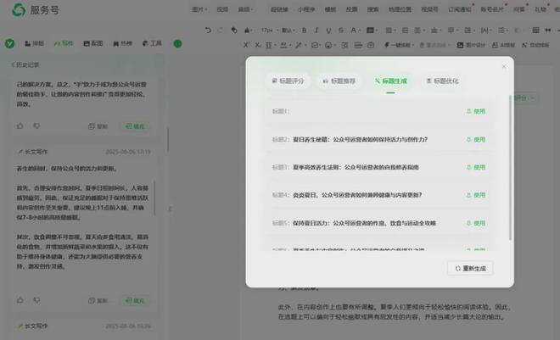Open the font color A dropdown
Screen dimensions: 560x340
[x=355, y=31]
